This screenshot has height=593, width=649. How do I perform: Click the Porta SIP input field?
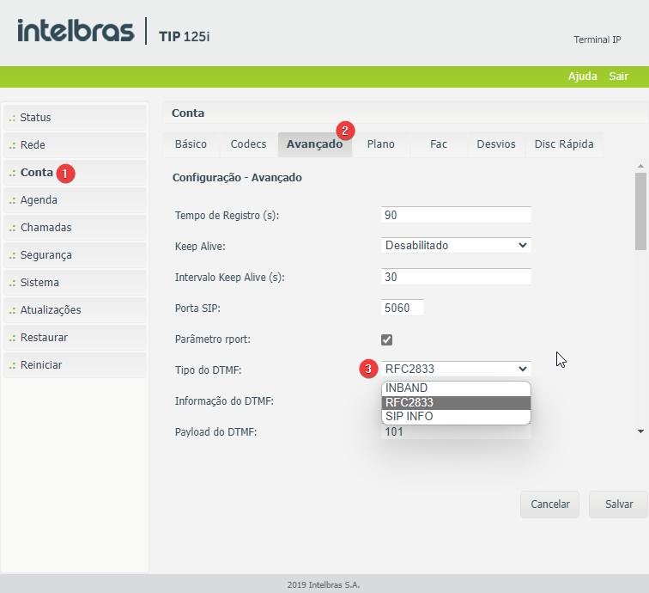pos(402,308)
